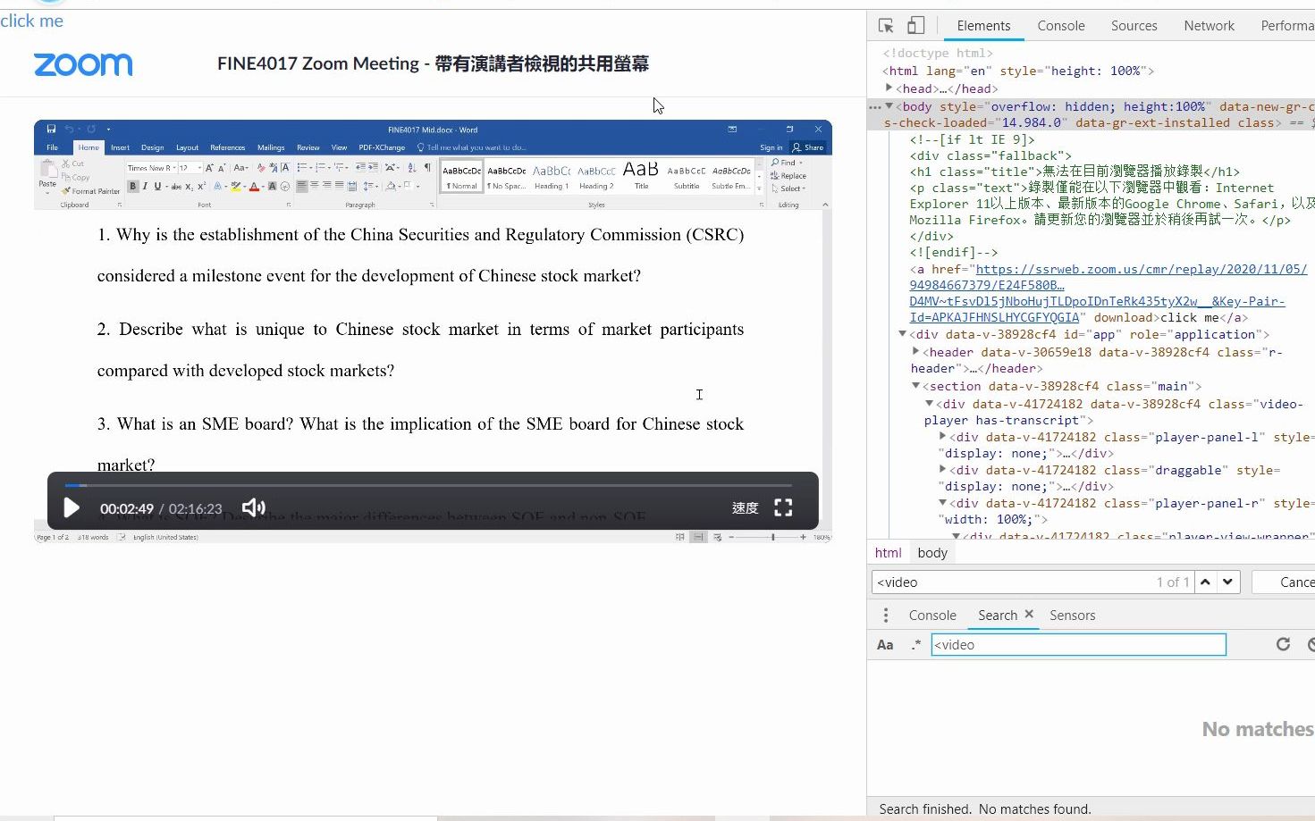Click the save icon in recorded Word window
The image size is (1315, 821).
pos(51,130)
